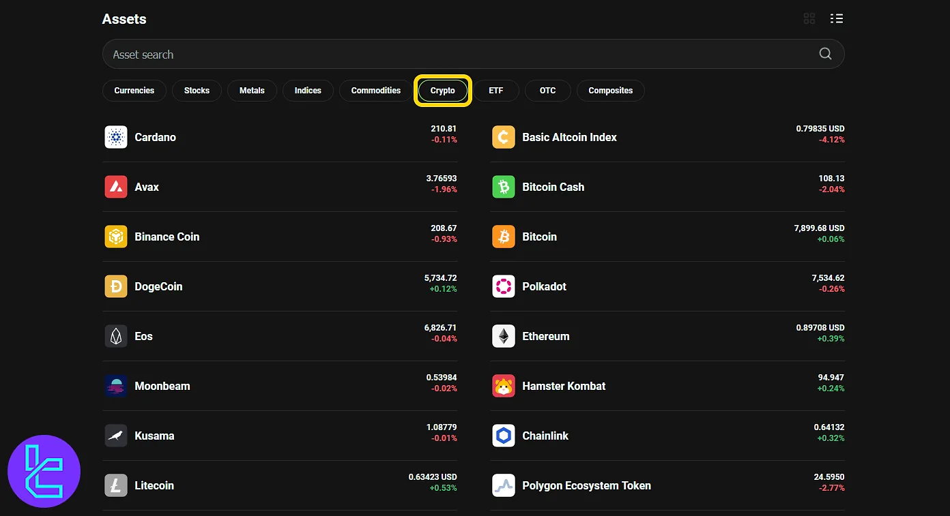Open the Bitcoin asset name

coord(540,237)
